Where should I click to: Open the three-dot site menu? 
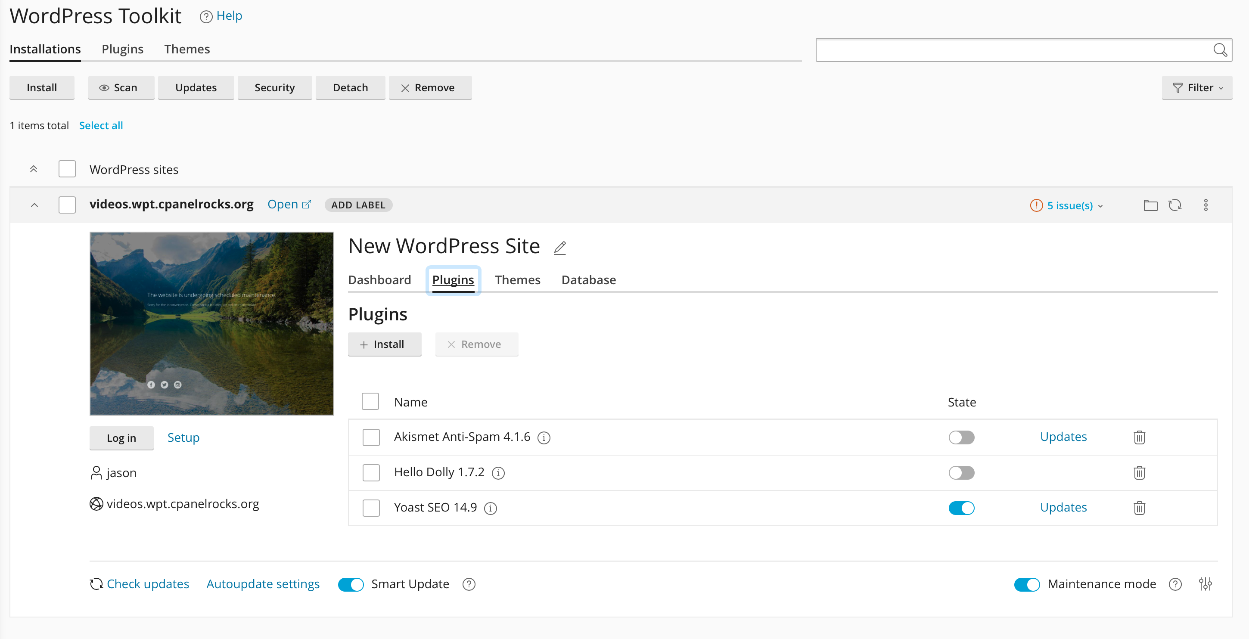tap(1206, 205)
